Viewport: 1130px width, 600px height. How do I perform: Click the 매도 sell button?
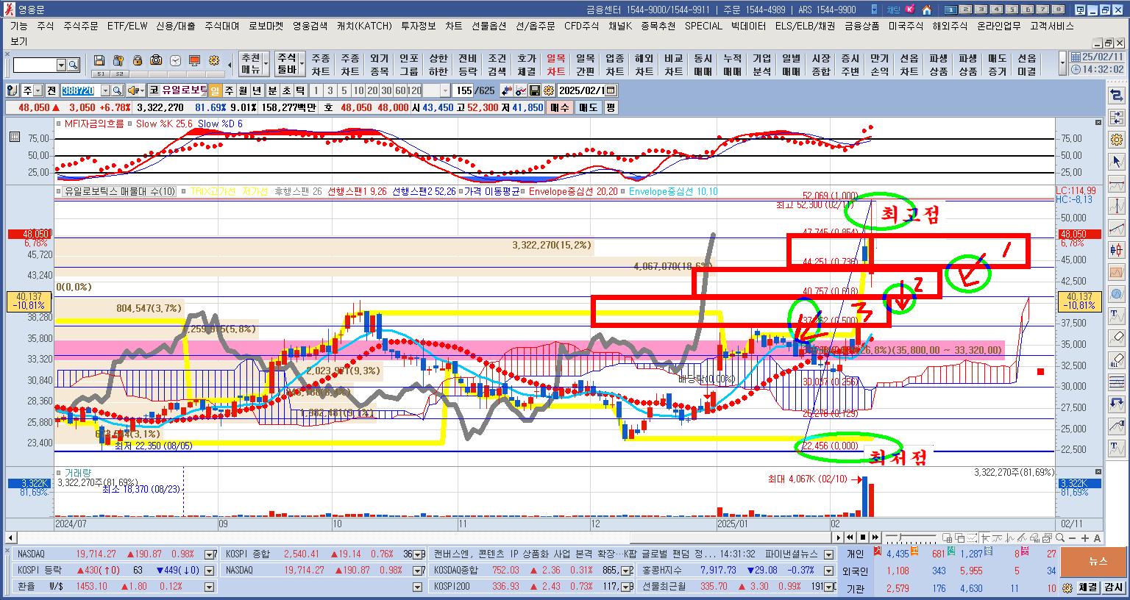pyautogui.click(x=588, y=107)
